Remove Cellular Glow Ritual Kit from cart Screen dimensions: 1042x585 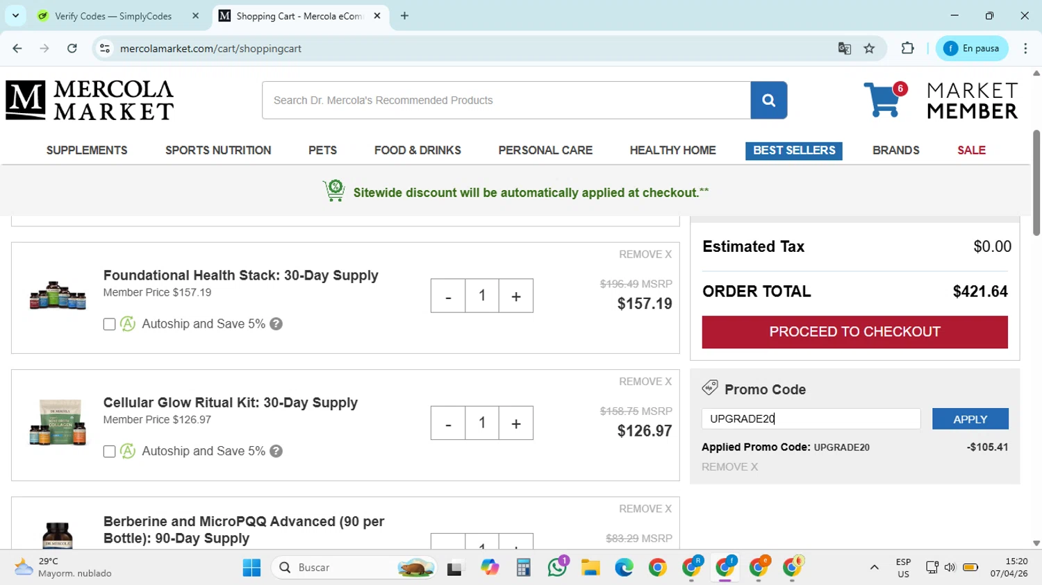pyautogui.click(x=645, y=382)
